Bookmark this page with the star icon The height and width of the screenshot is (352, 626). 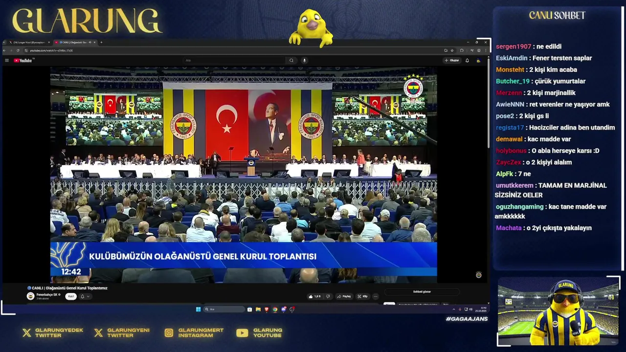pos(452,50)
